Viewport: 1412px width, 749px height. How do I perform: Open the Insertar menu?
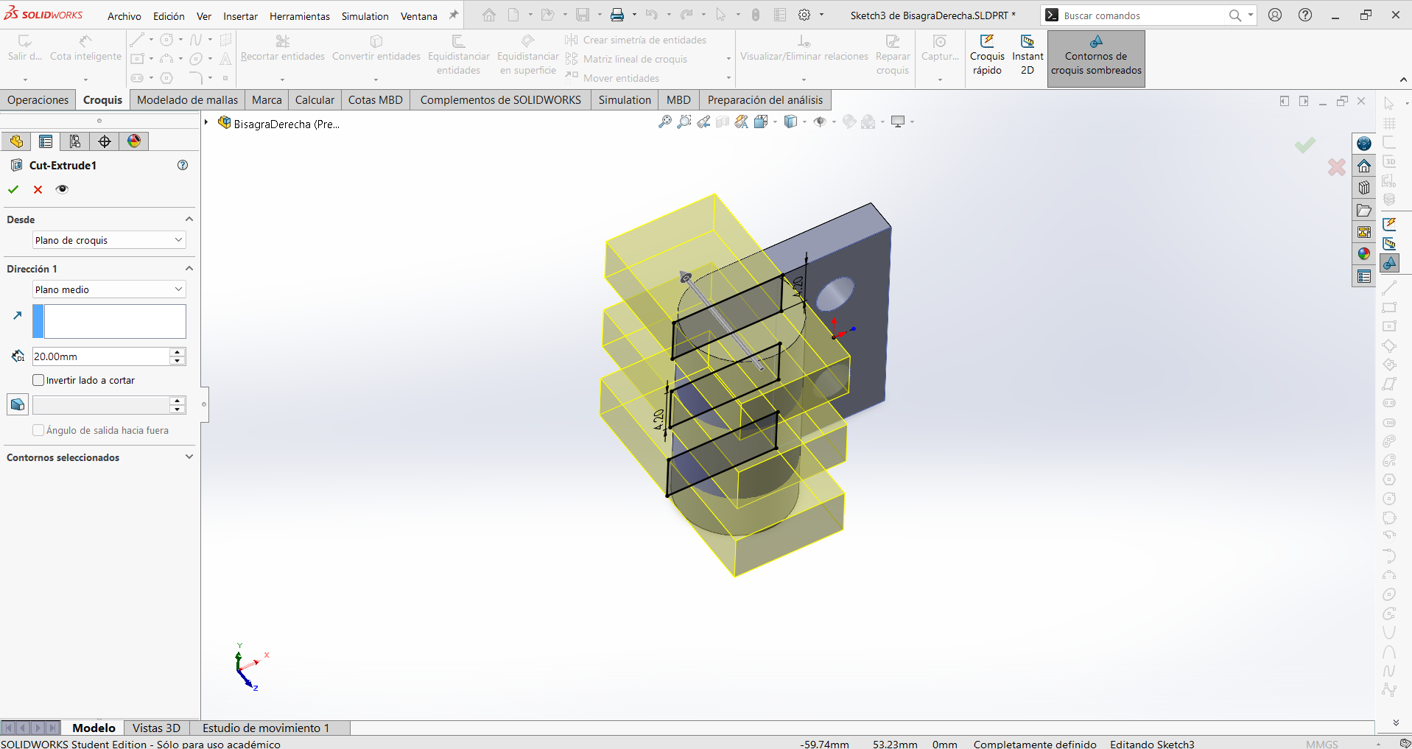click(x=241, y=16)
